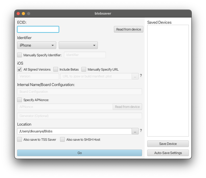Click the Location path text field
This screenshot has width=206, height=178.
coord(74,131)
